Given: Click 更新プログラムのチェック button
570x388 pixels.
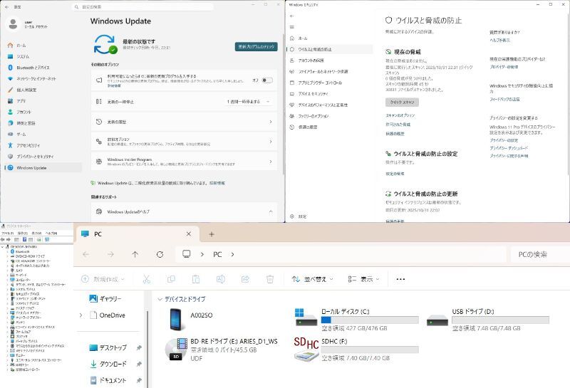Looking at the screenshot, I should pos(256,46).
